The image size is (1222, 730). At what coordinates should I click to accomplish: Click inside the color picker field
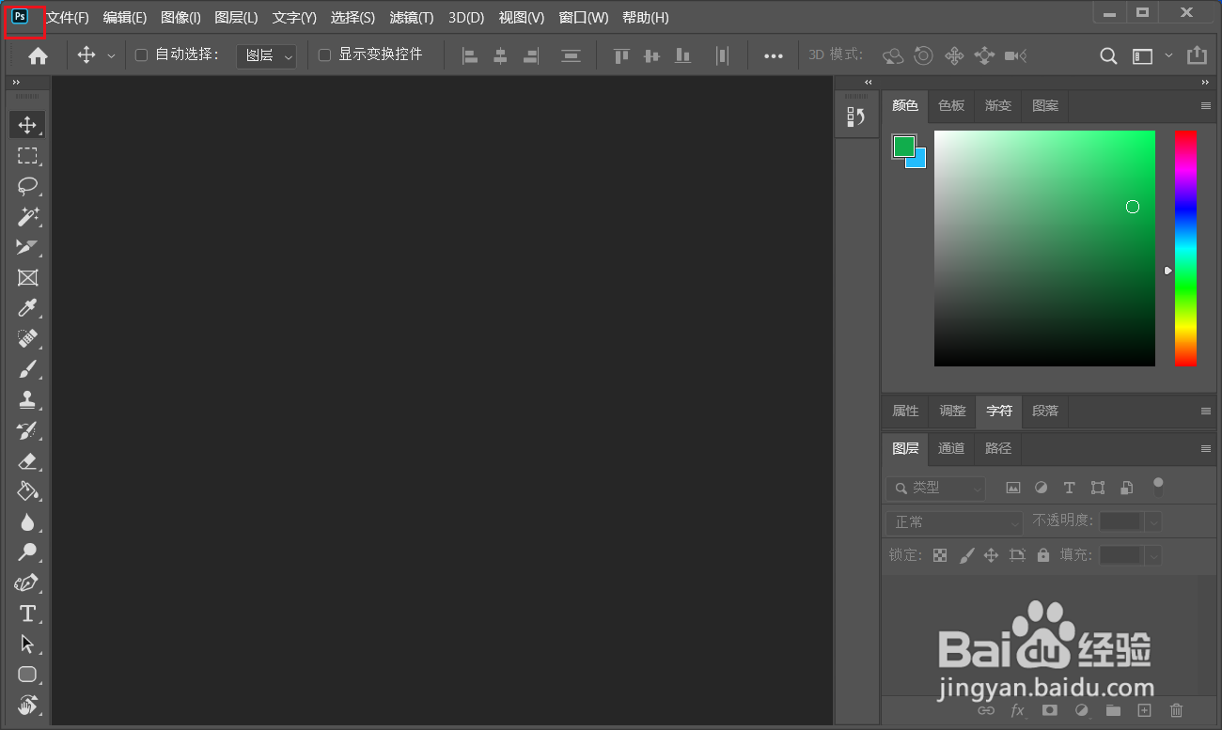[1044, 249]
